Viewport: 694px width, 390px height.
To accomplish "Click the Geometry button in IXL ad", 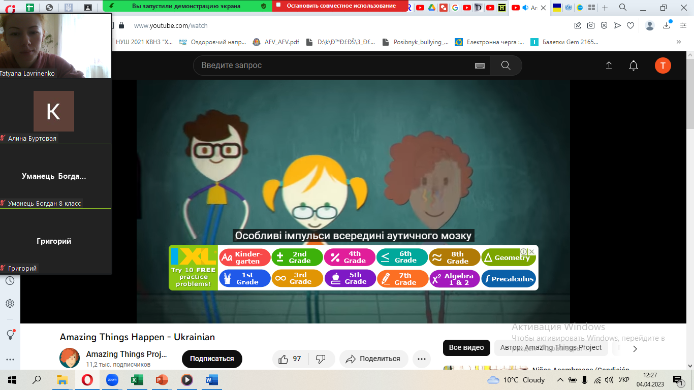I will tap(509, 257).
